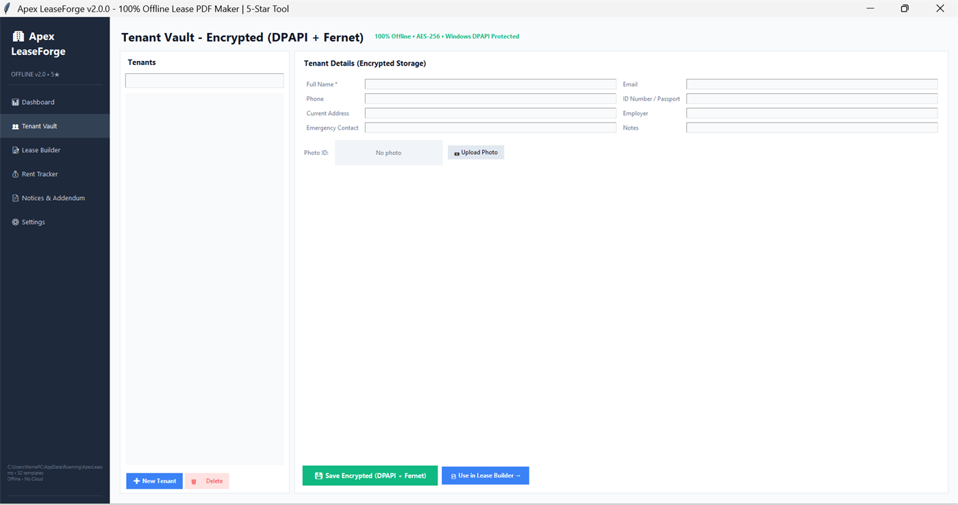
Task: Switch to Notices & Addendum
Action: coord(55,198)
